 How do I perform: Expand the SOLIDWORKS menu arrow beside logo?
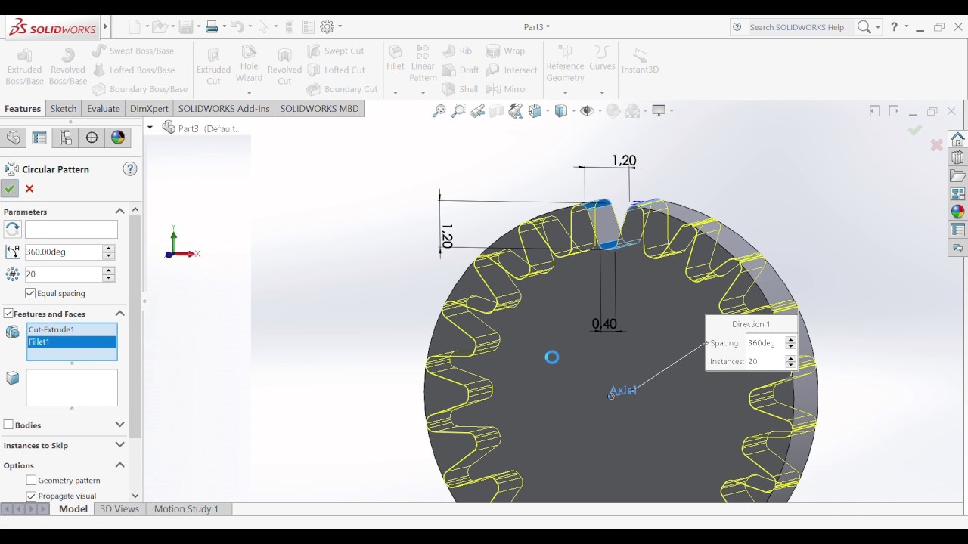[105, 26]
